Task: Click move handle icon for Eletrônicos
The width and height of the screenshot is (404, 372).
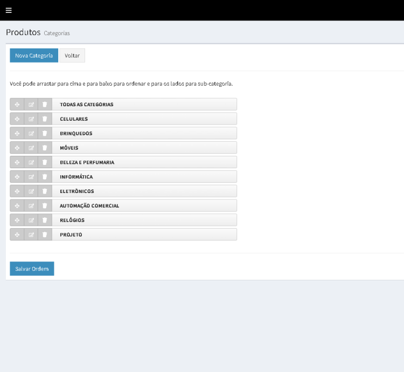Action: pos(17,191)
